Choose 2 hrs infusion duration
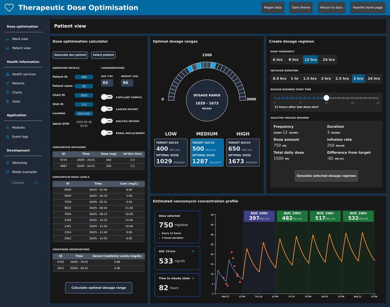The height and width of the screenshot is (307, 390). tap(326, 78)
